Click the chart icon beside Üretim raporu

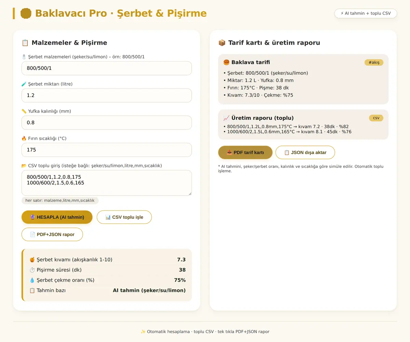pos(226,118)
